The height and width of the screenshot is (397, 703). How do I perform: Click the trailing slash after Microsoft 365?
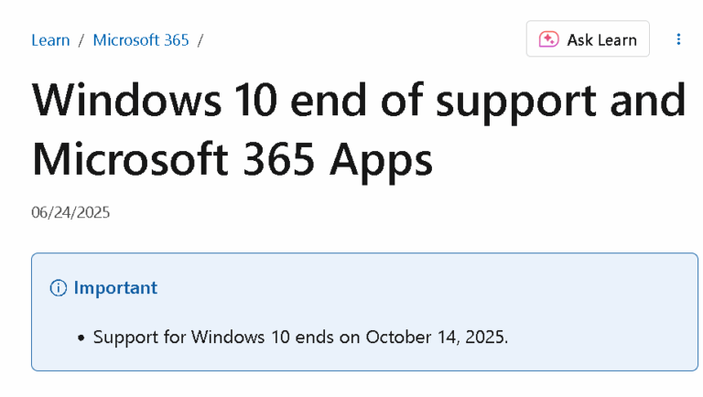[x=200, y=40]
